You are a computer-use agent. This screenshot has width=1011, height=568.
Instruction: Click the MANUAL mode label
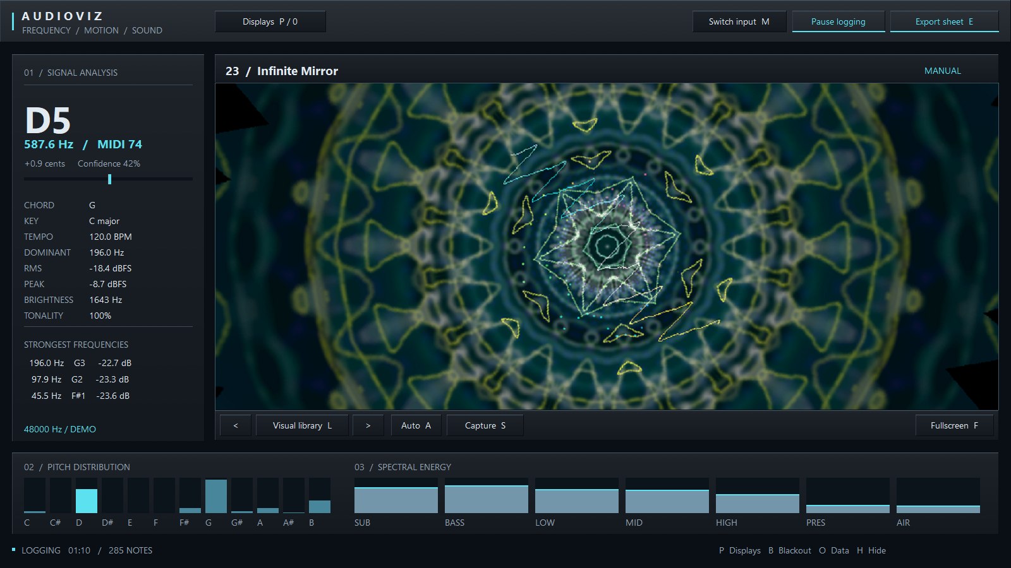click(x=943, y=71)
